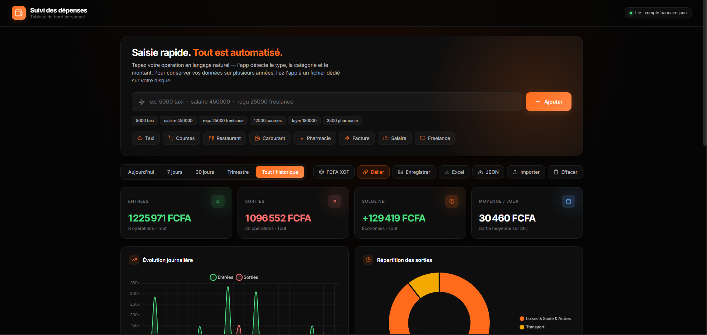Insert the '3500 pharmacie' example chip
Screen dimensions: 707x335
pos(342,120)
